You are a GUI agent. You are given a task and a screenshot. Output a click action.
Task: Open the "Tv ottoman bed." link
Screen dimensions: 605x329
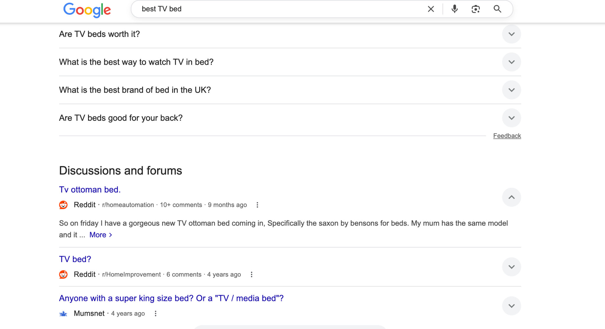coord(90,190)
